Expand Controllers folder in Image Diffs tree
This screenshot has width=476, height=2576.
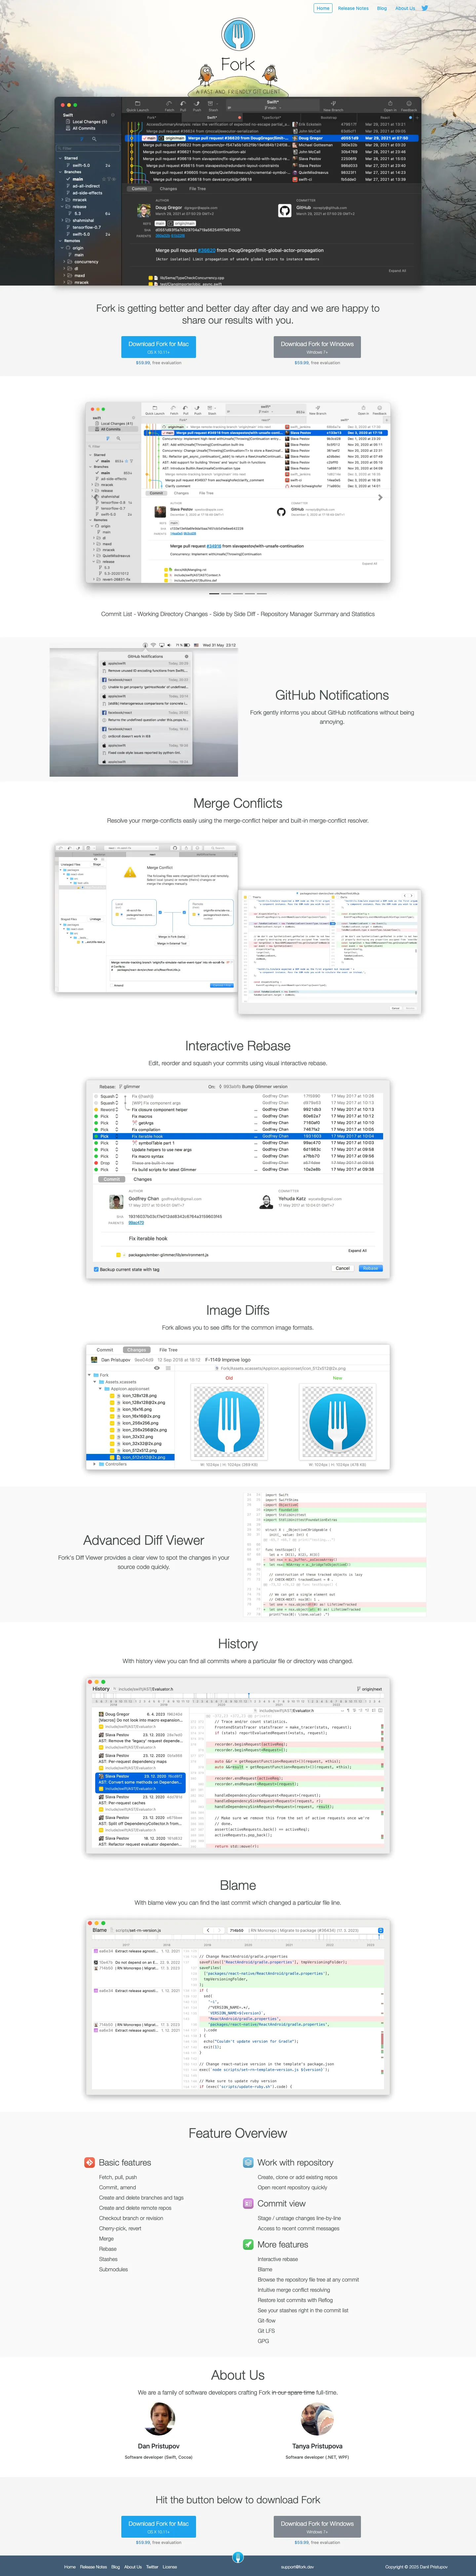tap(95, 1464)
